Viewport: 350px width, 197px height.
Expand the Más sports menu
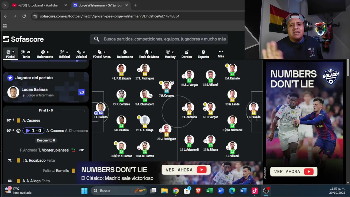pos(221,54)
